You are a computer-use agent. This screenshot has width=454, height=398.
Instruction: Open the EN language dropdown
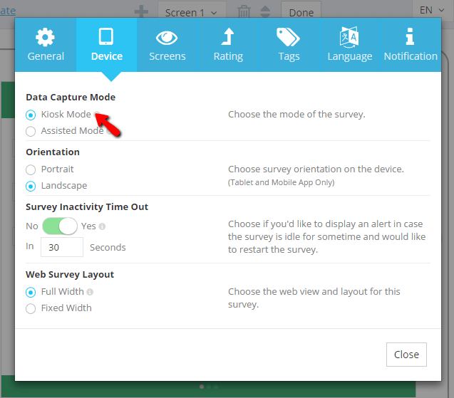pyautogui.click(x=432, y=10)
